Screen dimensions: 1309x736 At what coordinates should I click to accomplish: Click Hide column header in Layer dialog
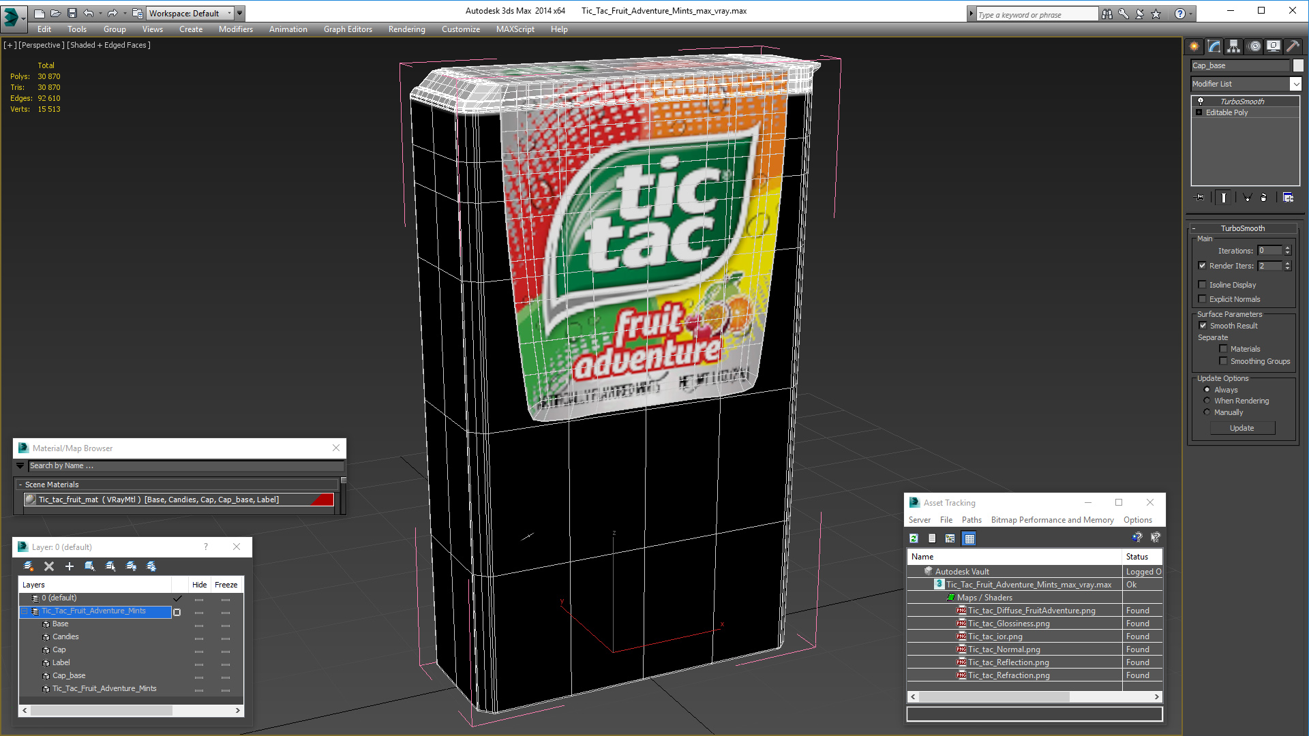coord(200,585)
